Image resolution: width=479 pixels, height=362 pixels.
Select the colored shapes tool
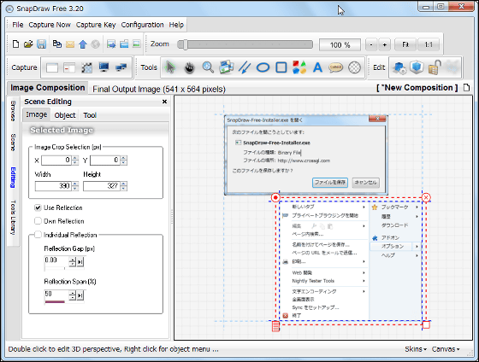point(299,67)
